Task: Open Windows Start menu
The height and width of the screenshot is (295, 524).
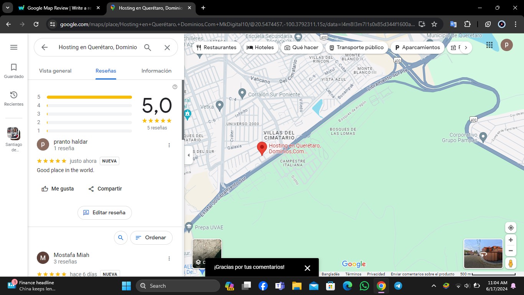Action: click(x=126, y=286)
